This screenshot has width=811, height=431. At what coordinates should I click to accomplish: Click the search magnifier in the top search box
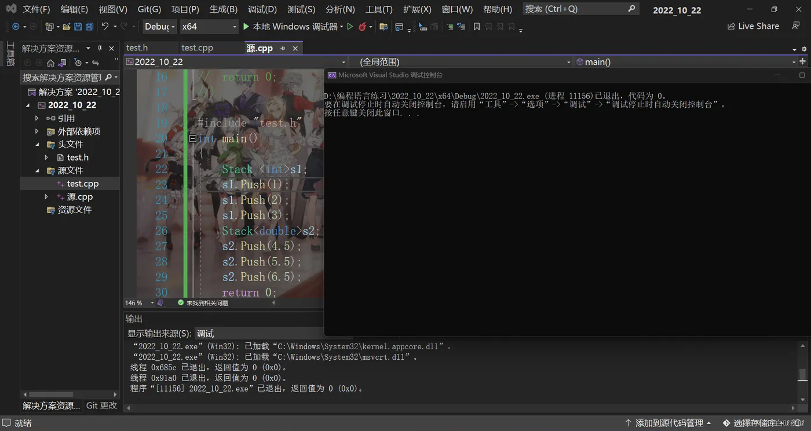click(631, 9)
